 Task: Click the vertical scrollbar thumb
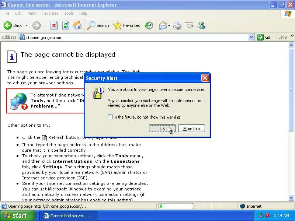tap(291, 90)
